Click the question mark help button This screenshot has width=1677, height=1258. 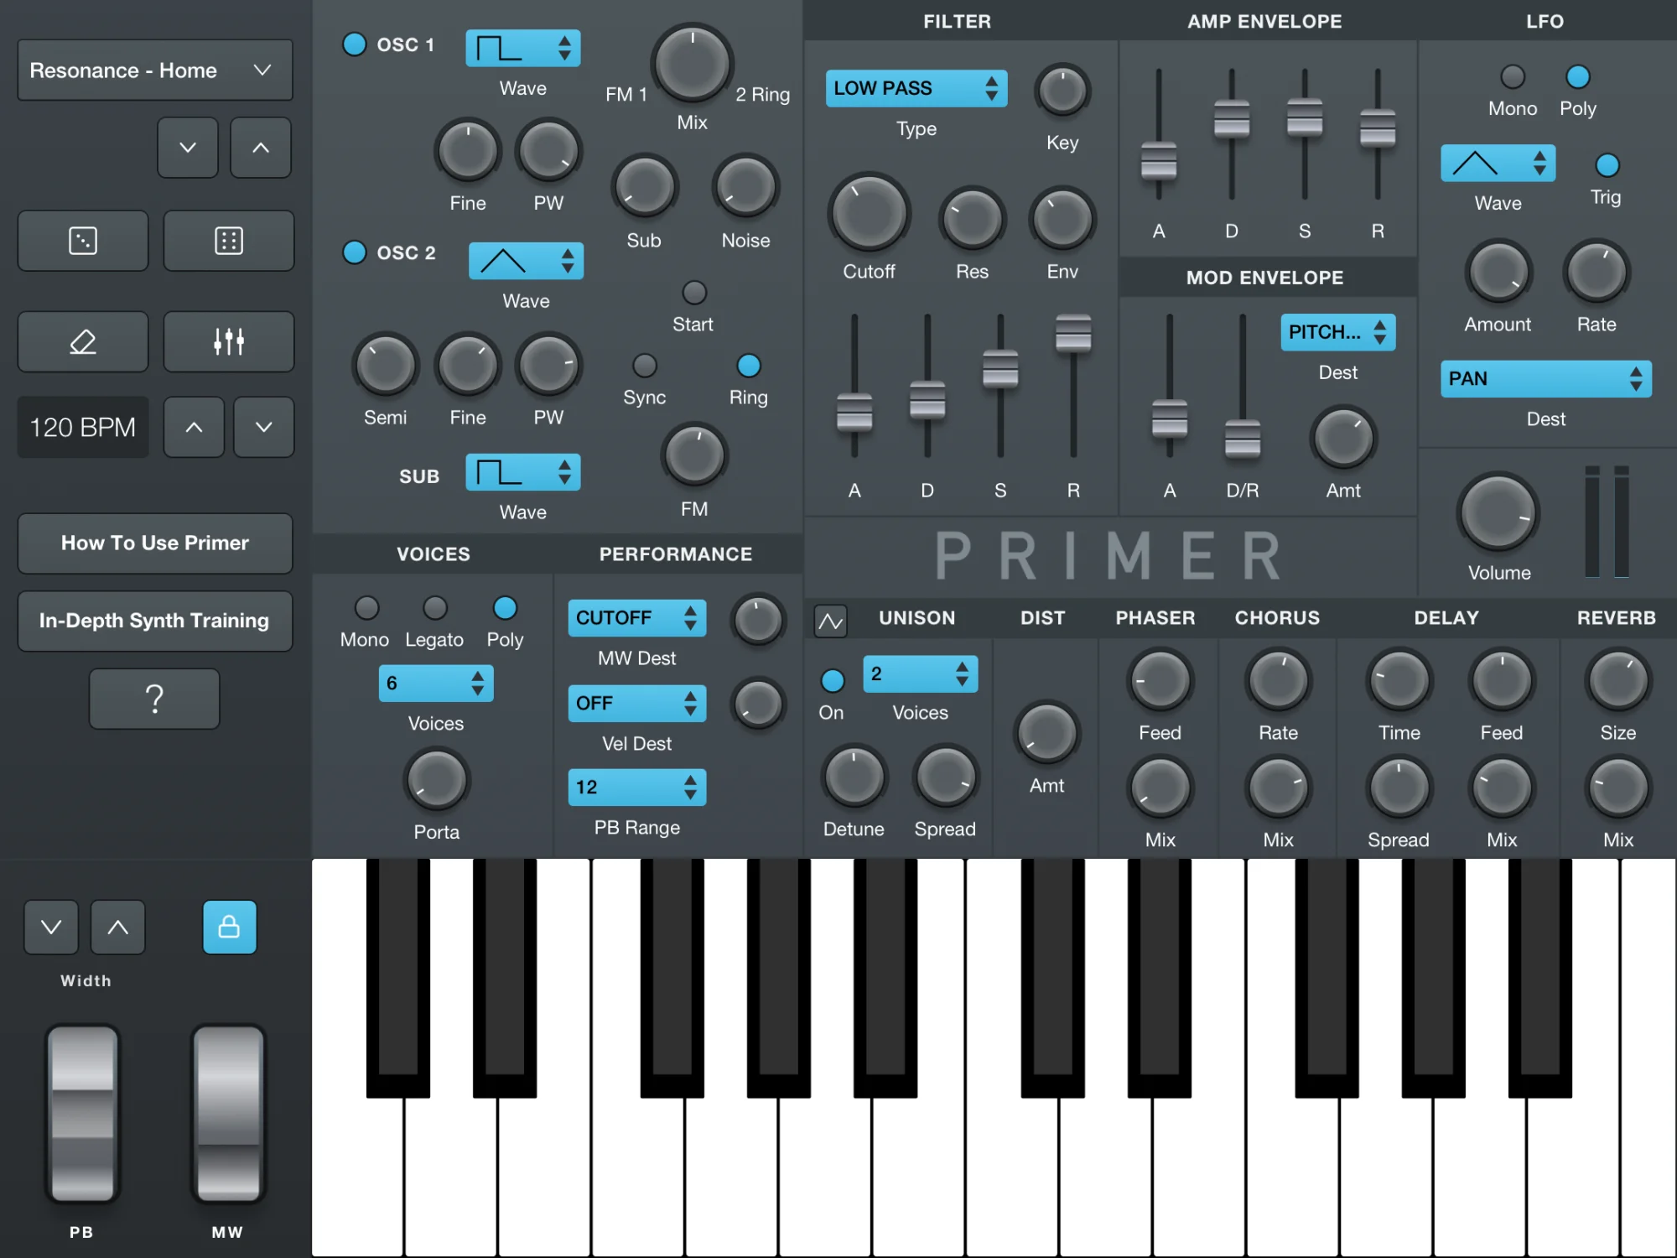click(154, 699)
